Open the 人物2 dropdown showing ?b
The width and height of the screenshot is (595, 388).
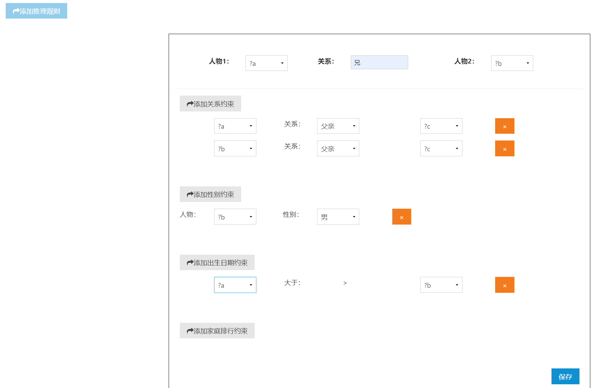(x=512, y=63)
